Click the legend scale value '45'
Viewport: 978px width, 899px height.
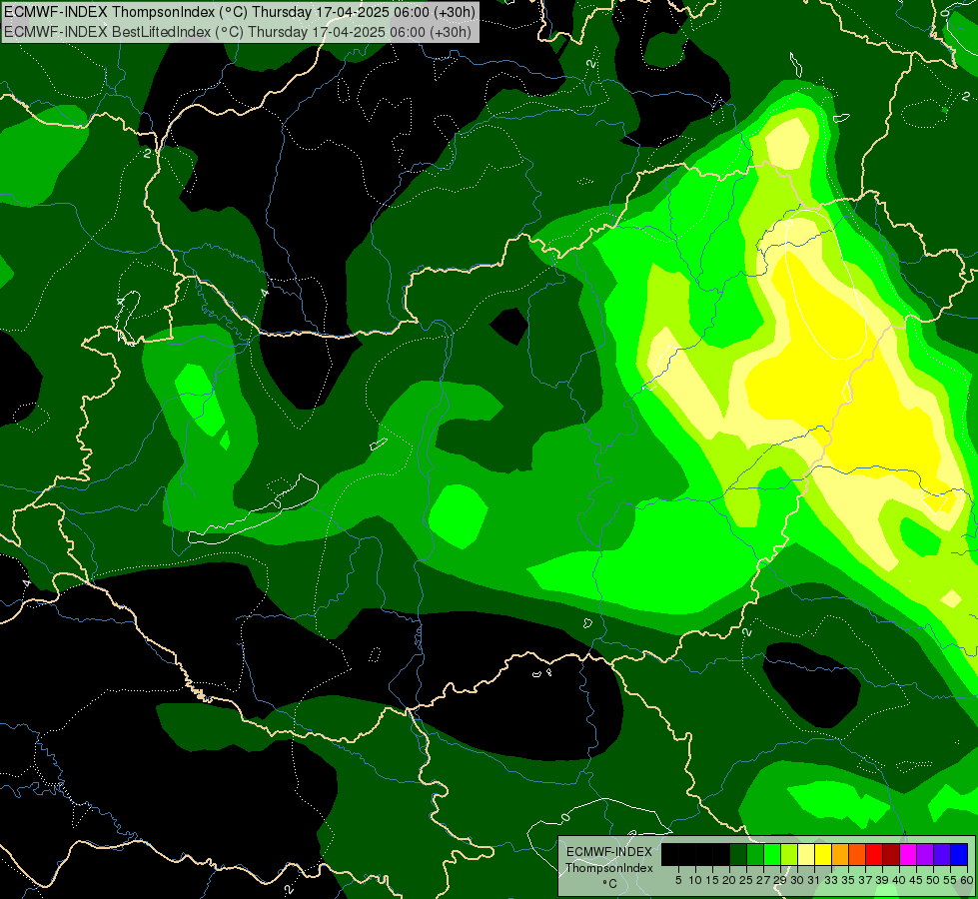(917, 880)
